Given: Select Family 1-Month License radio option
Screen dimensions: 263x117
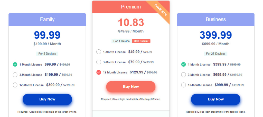Looking at the screenshot, I should pos(15,65).
